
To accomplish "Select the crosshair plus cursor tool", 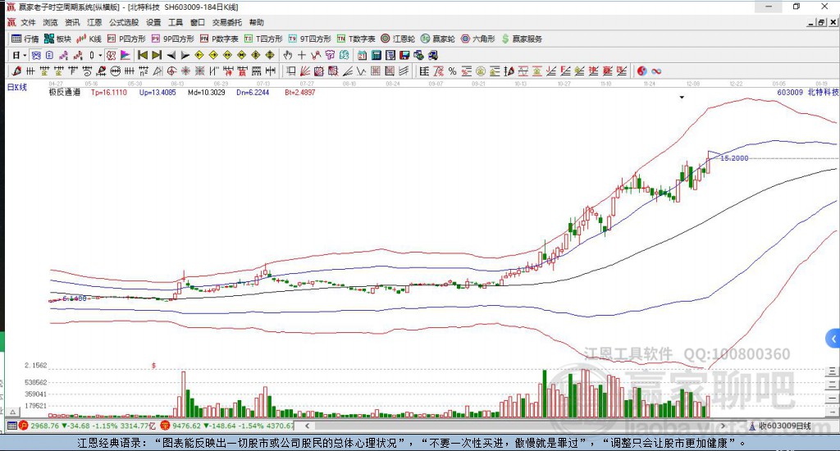I will point(302,55).
